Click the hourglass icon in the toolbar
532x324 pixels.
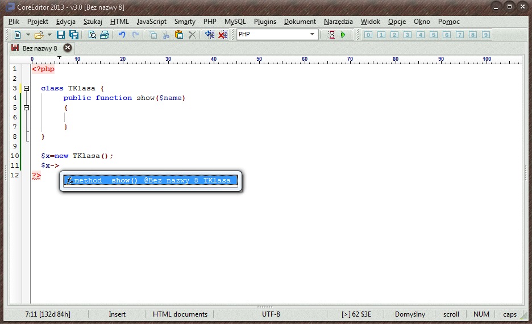331,35
